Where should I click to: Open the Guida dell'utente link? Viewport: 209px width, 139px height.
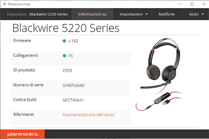[x=100, y=115]
